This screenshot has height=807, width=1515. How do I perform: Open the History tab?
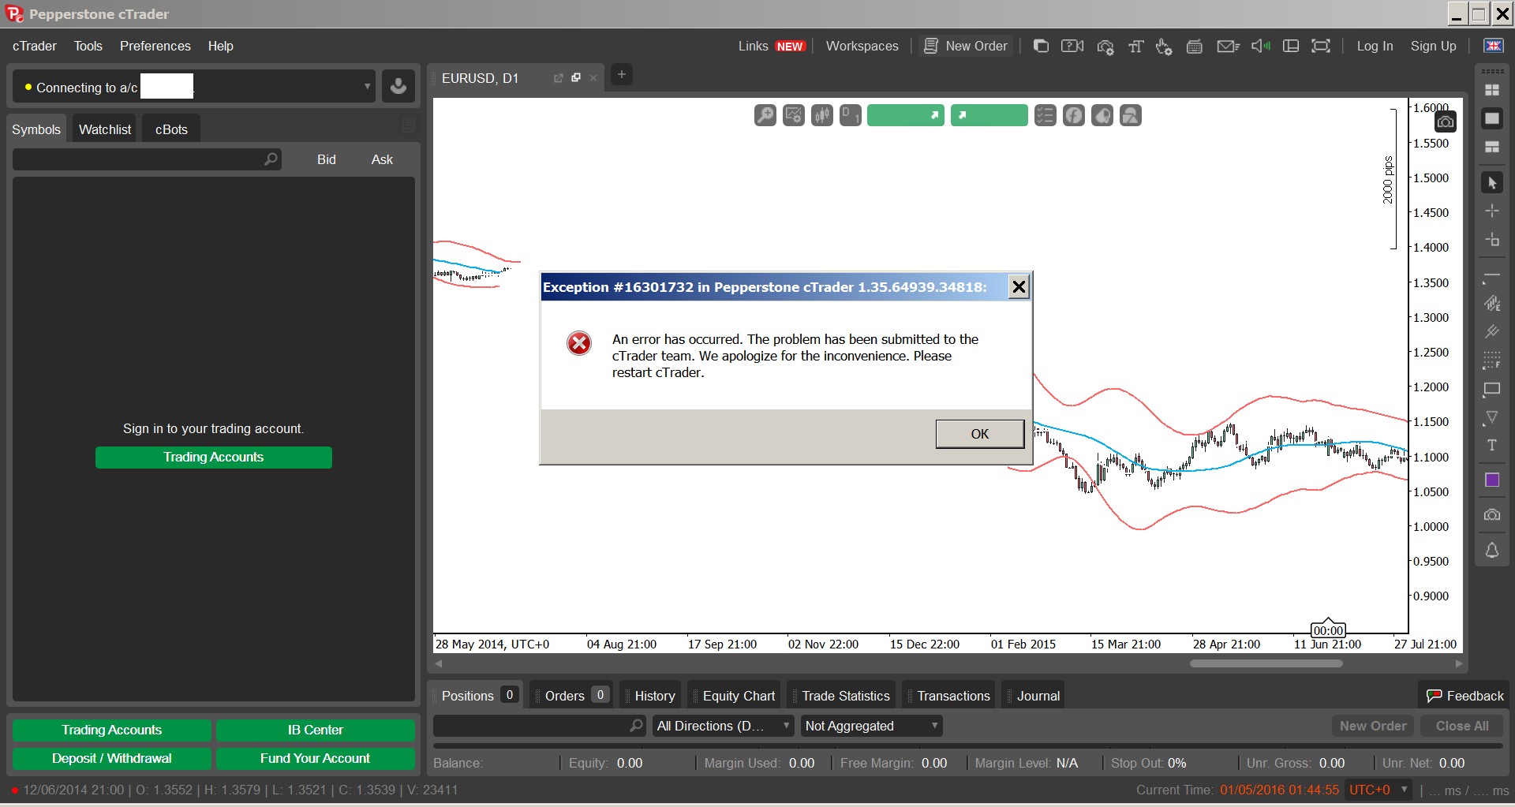(650, 696)
